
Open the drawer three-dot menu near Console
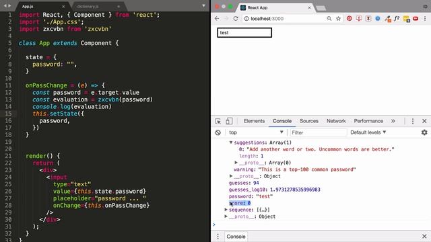[218, 236]
